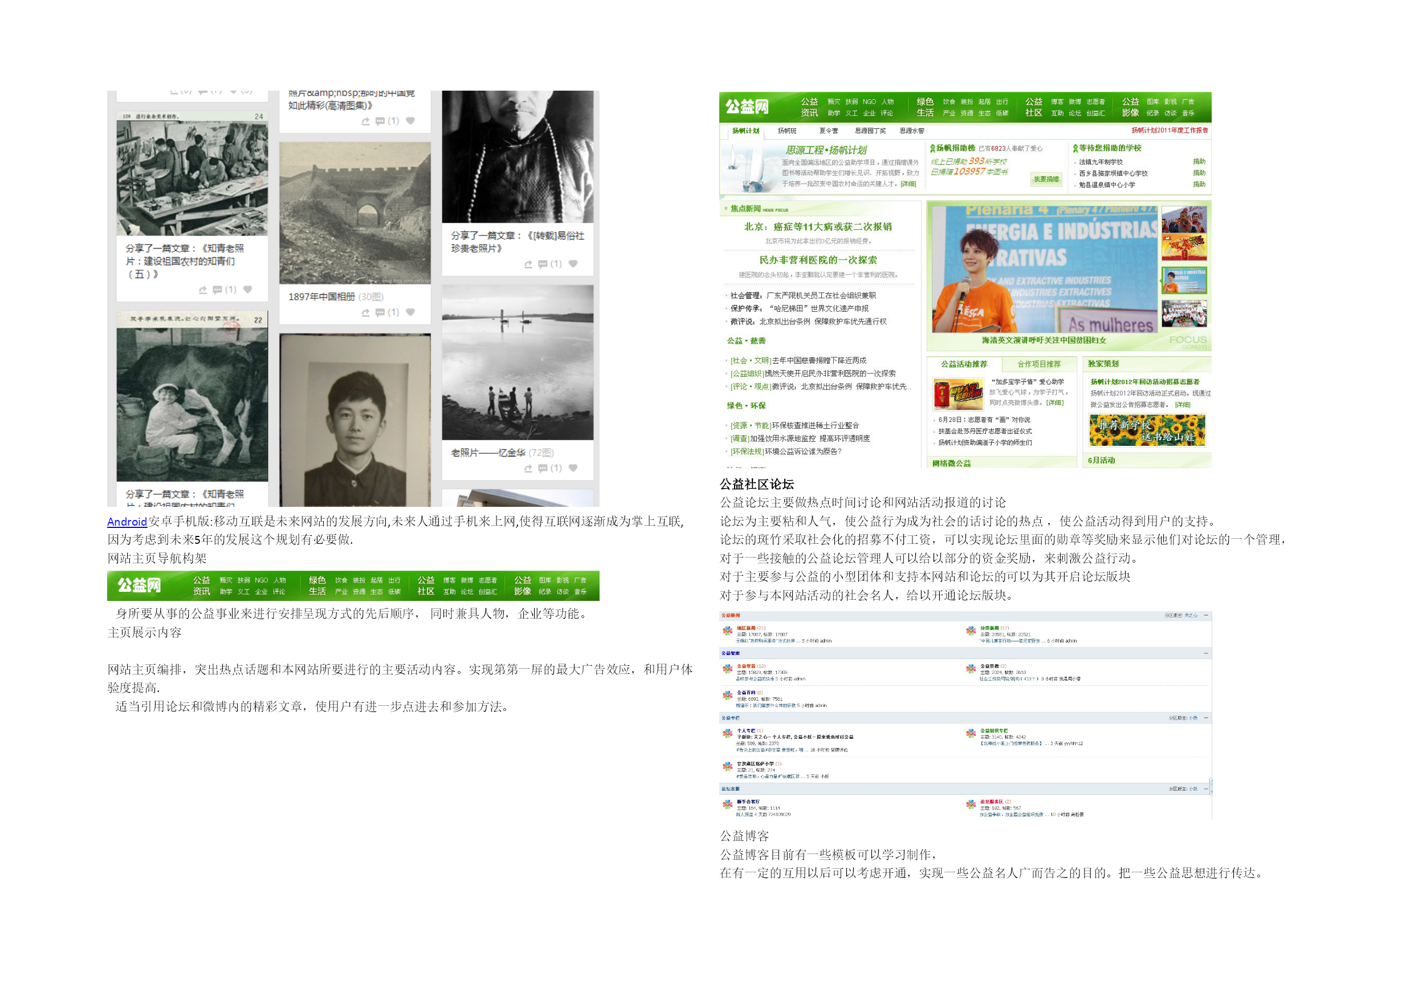Click the comment icon on 1897年中国相册 card
This screenshot has width=1414, height=1000.
pos(380,312)
